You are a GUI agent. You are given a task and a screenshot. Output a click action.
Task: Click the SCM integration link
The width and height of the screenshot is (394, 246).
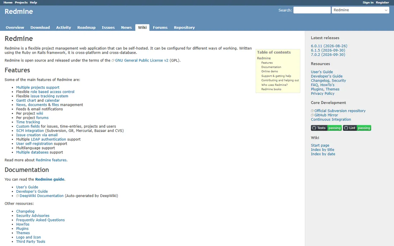(30, 131)
